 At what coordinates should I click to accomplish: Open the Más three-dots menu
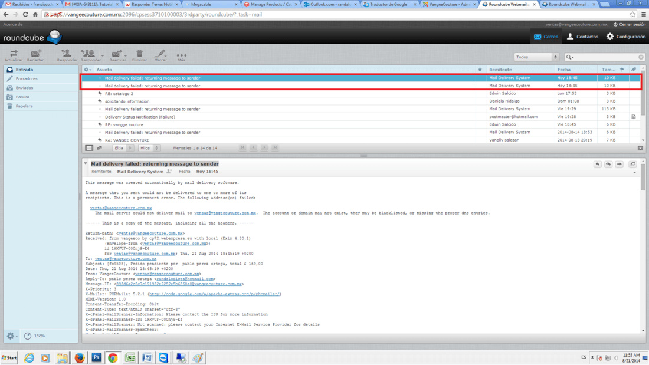(x=181, y=56)
